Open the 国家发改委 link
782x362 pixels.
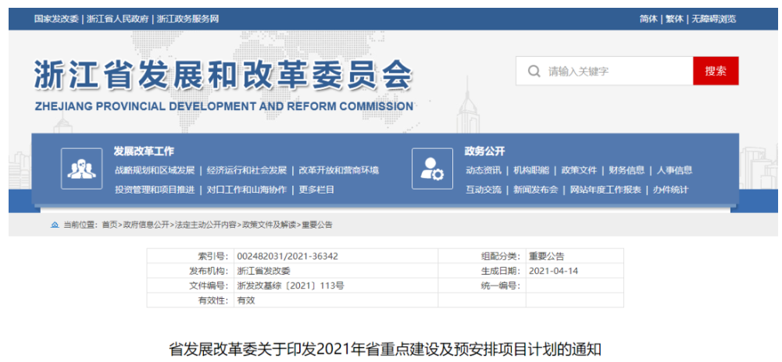point(56,19)
